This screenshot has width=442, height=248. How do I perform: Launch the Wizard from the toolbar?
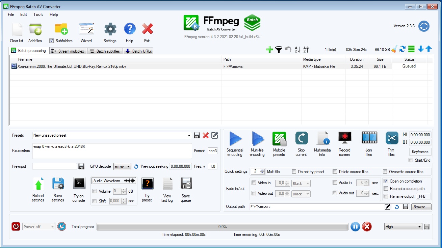pyautogui.click(x=86, y=30)
